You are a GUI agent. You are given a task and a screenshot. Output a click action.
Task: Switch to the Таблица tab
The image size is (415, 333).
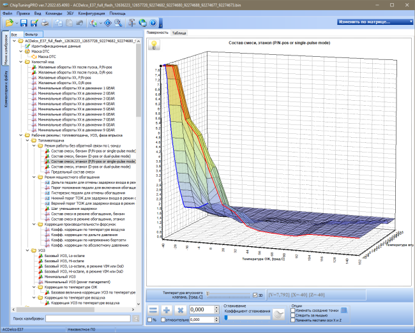point(179,33)
